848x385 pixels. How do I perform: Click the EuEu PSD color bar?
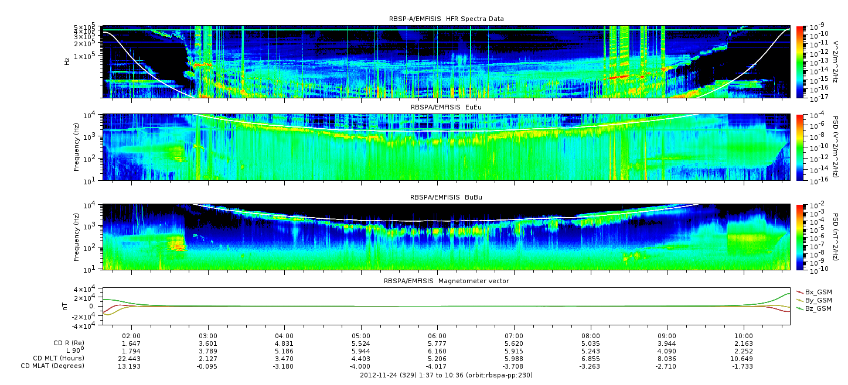(x=801, y=147)
